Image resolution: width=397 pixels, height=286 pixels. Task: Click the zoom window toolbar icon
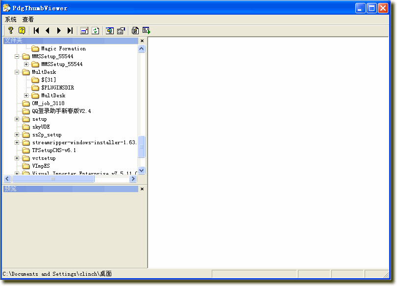(109, 30)
